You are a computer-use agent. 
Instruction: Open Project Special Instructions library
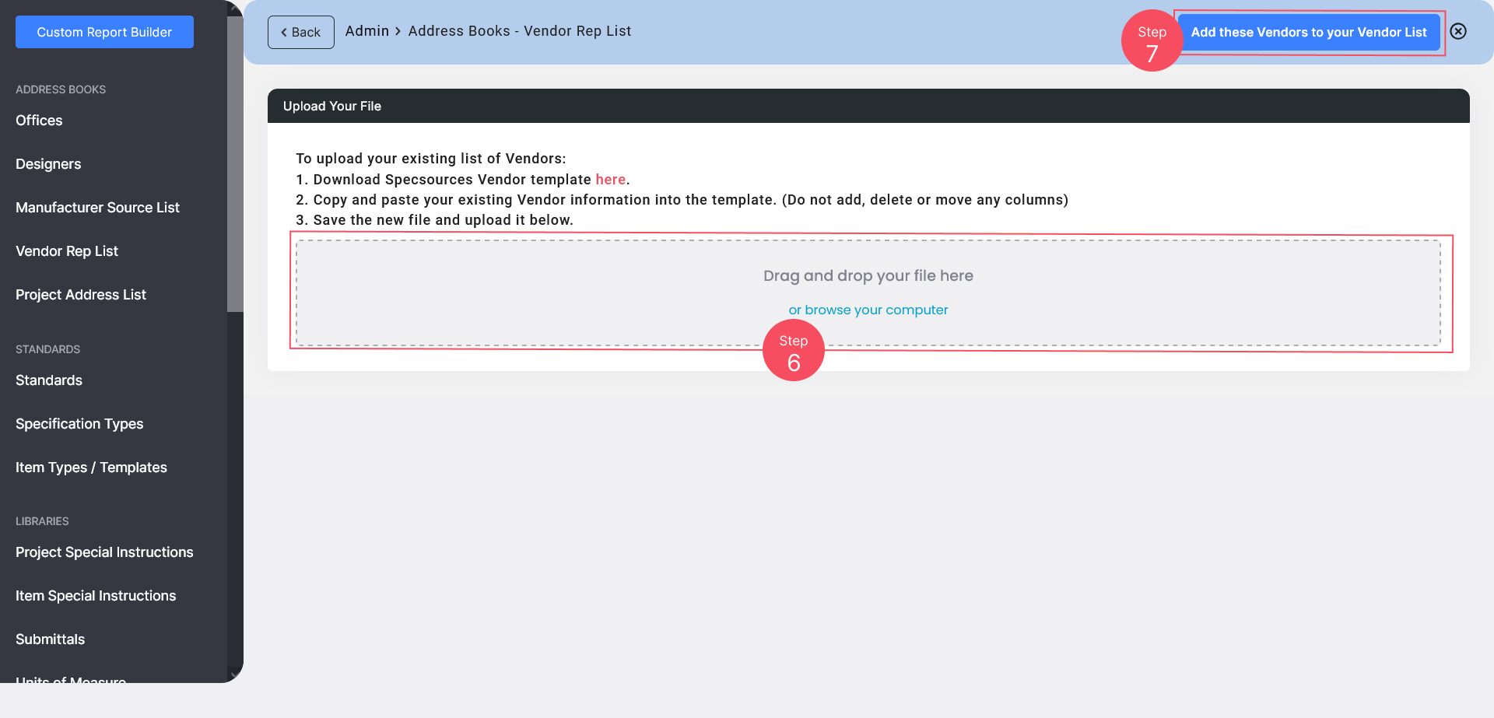tap(104, 552)
